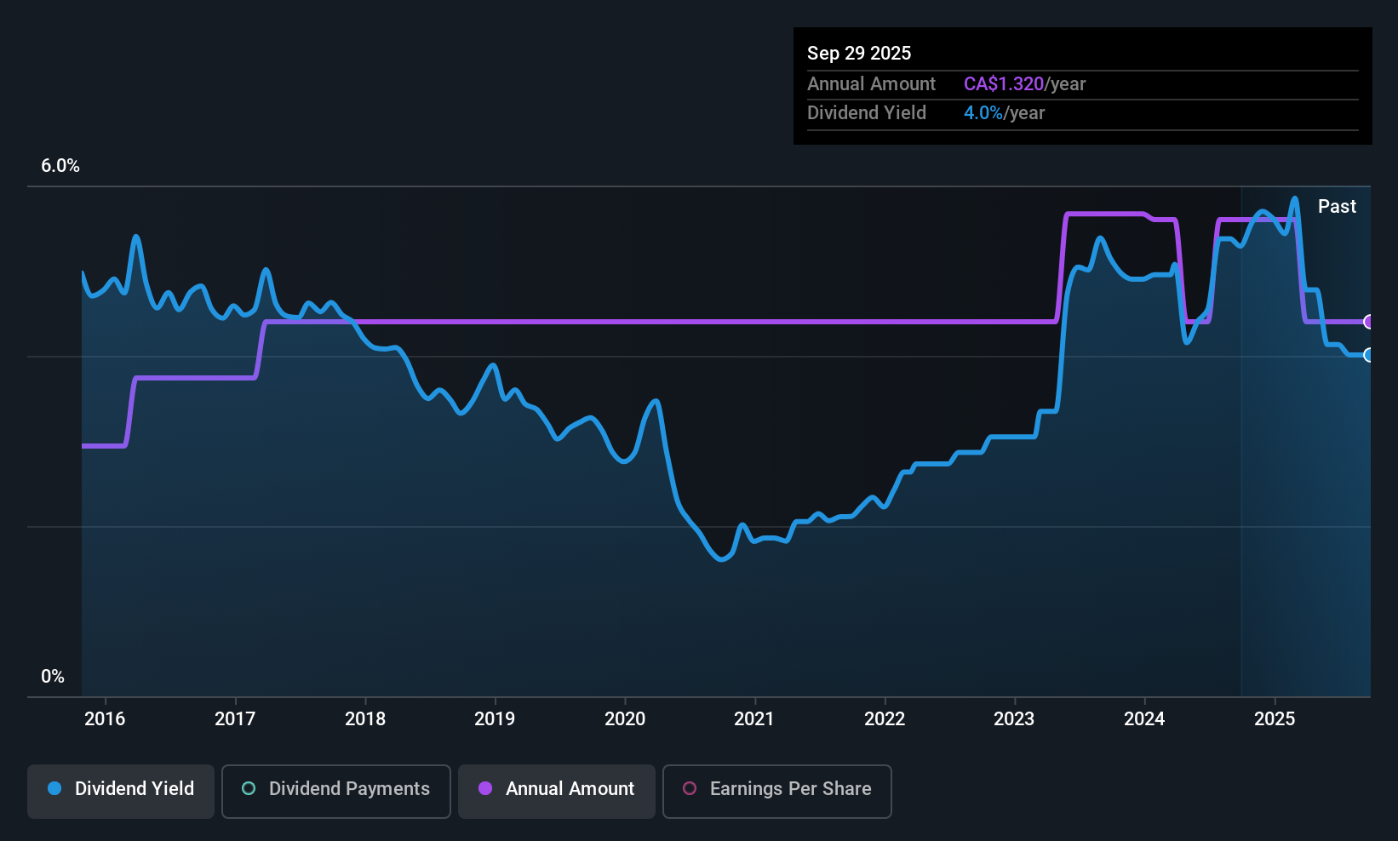Click the yield dip low point in 2021
1398x841 pixels.
(722, 560)
